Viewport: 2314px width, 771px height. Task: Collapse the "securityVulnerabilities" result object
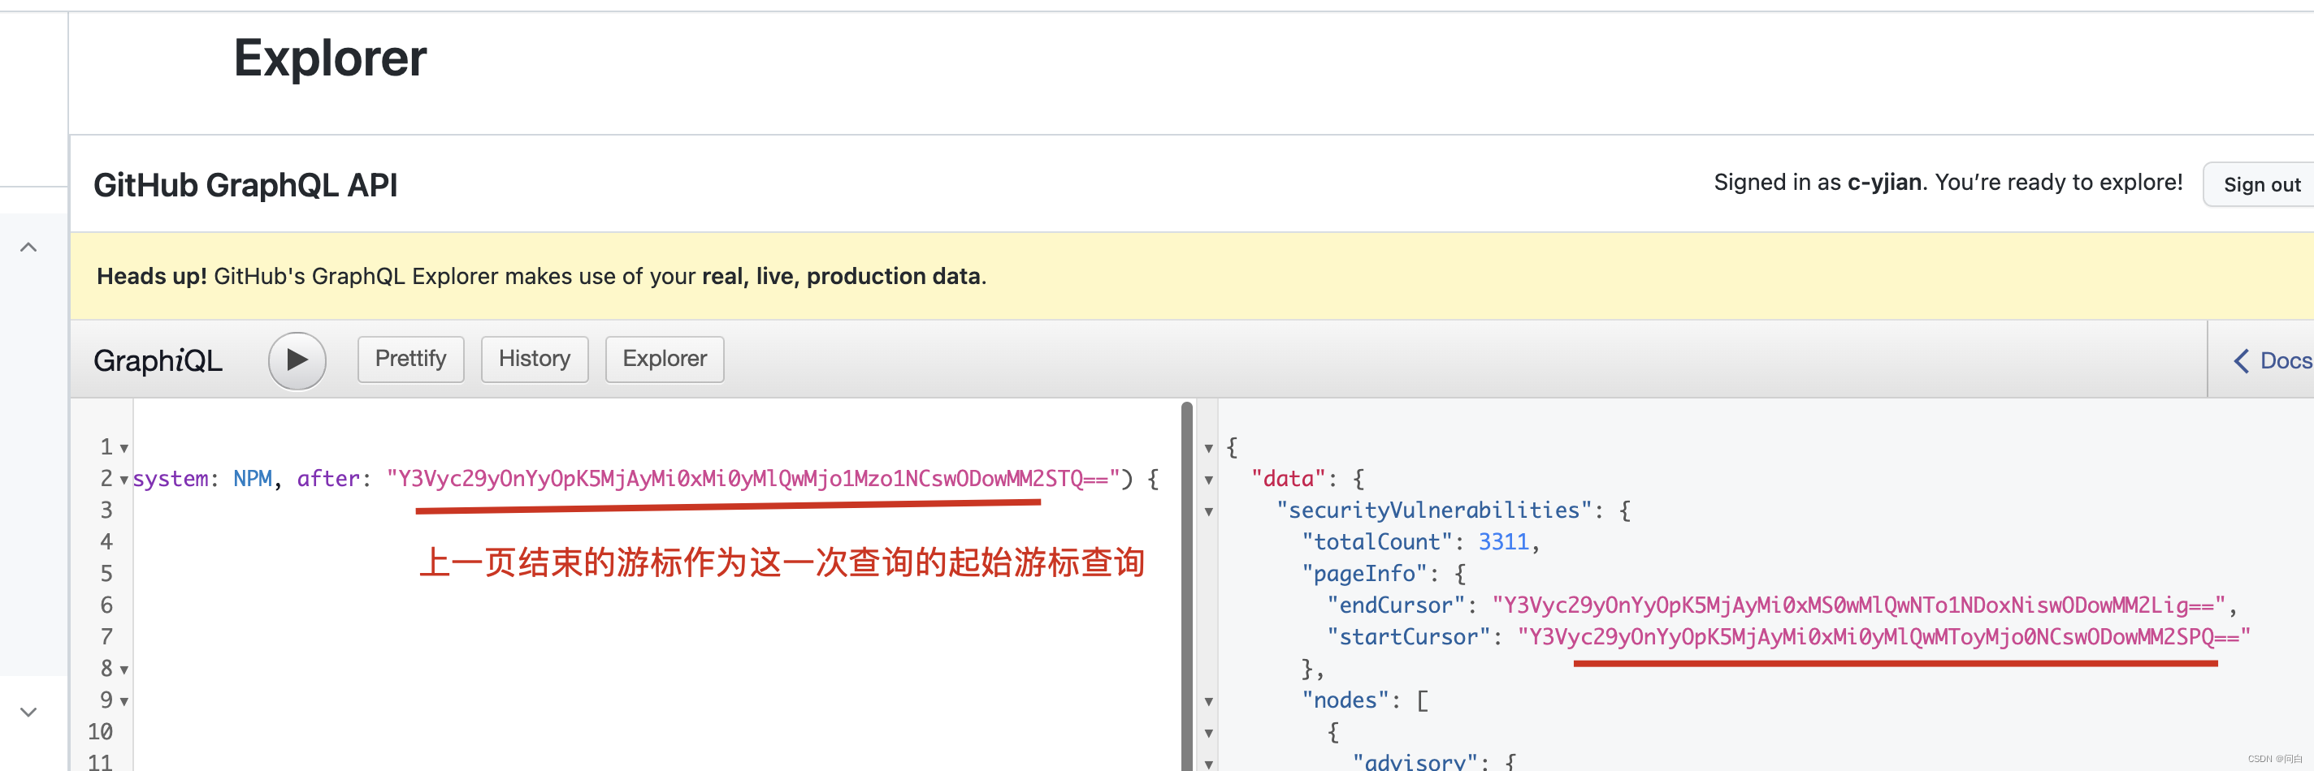(1209, 511)
